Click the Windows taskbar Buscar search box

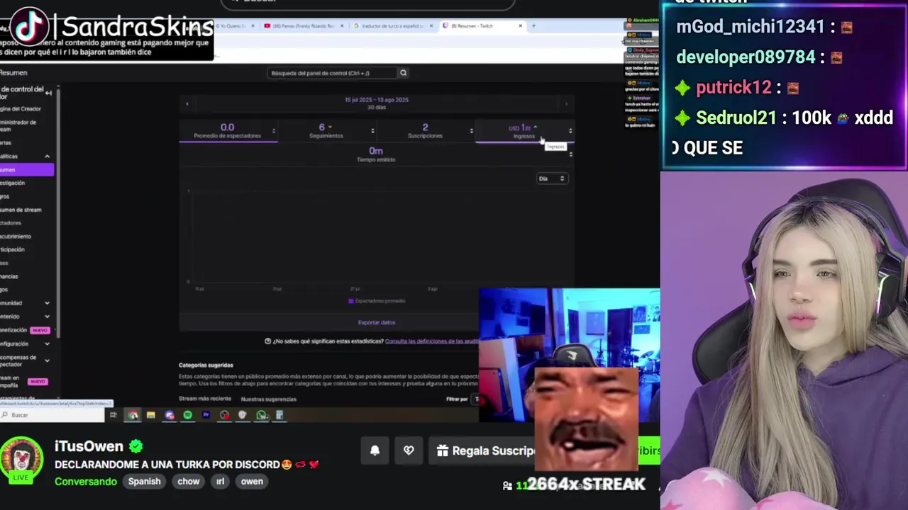[52, 415]
